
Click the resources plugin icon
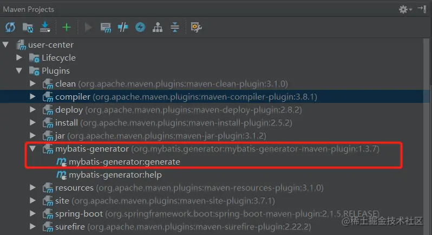[48, 188]
